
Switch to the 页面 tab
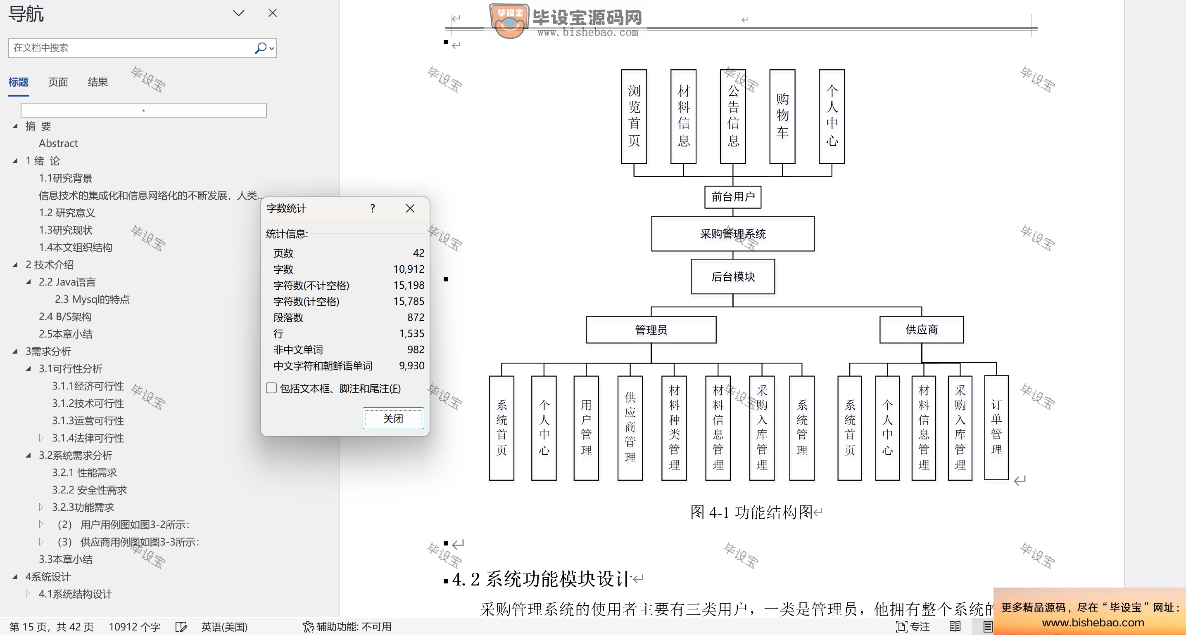point(58,82)
